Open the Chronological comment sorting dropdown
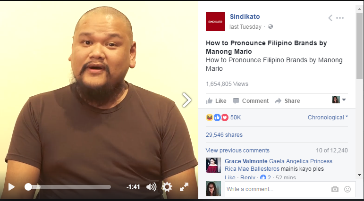Viewport: 364px width, 201px height. tap(328, 117)
